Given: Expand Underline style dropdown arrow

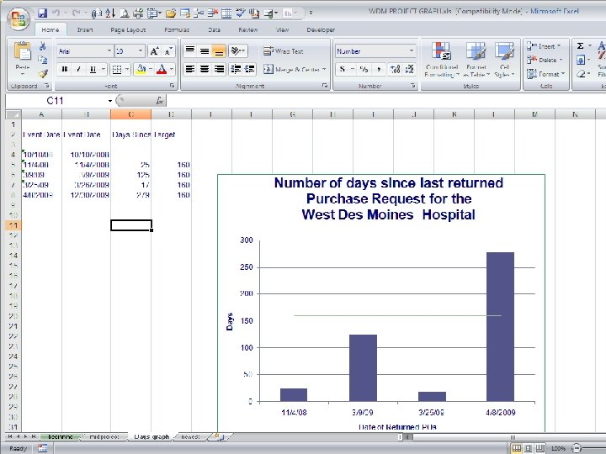Looking at the screenshot, I should (104, 69).
